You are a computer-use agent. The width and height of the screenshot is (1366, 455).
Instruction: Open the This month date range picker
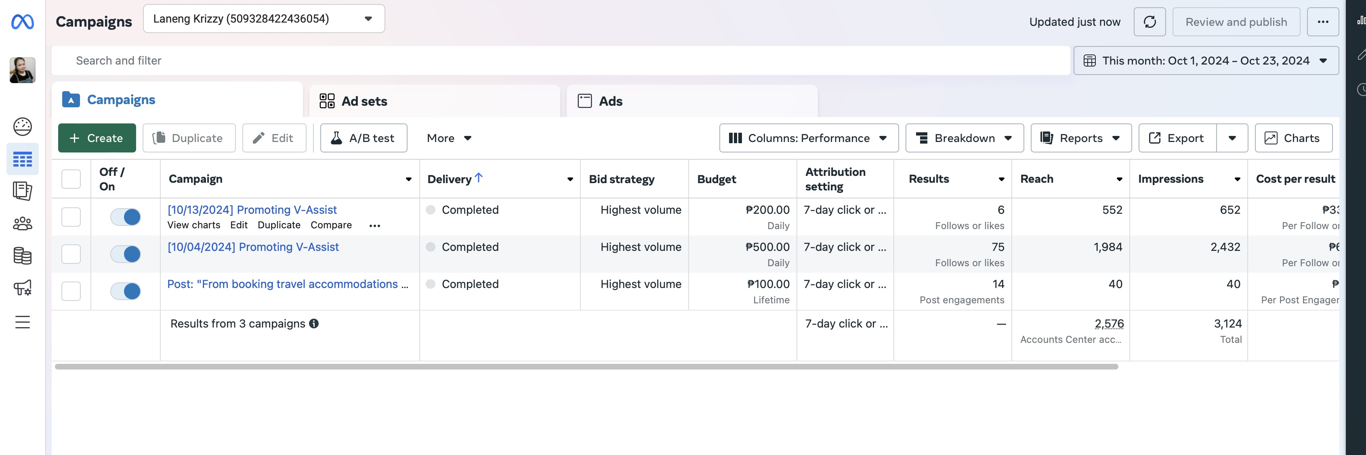[1205, 61]
